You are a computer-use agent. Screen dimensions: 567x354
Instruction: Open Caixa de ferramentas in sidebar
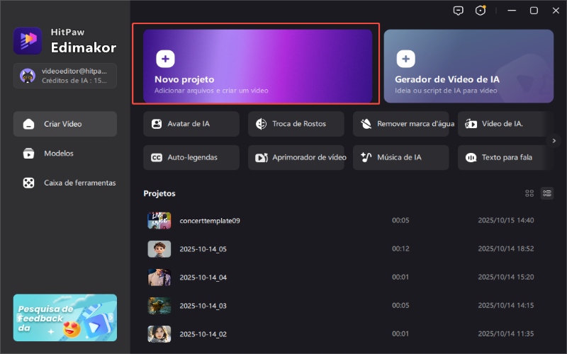[x=65, y=183]
